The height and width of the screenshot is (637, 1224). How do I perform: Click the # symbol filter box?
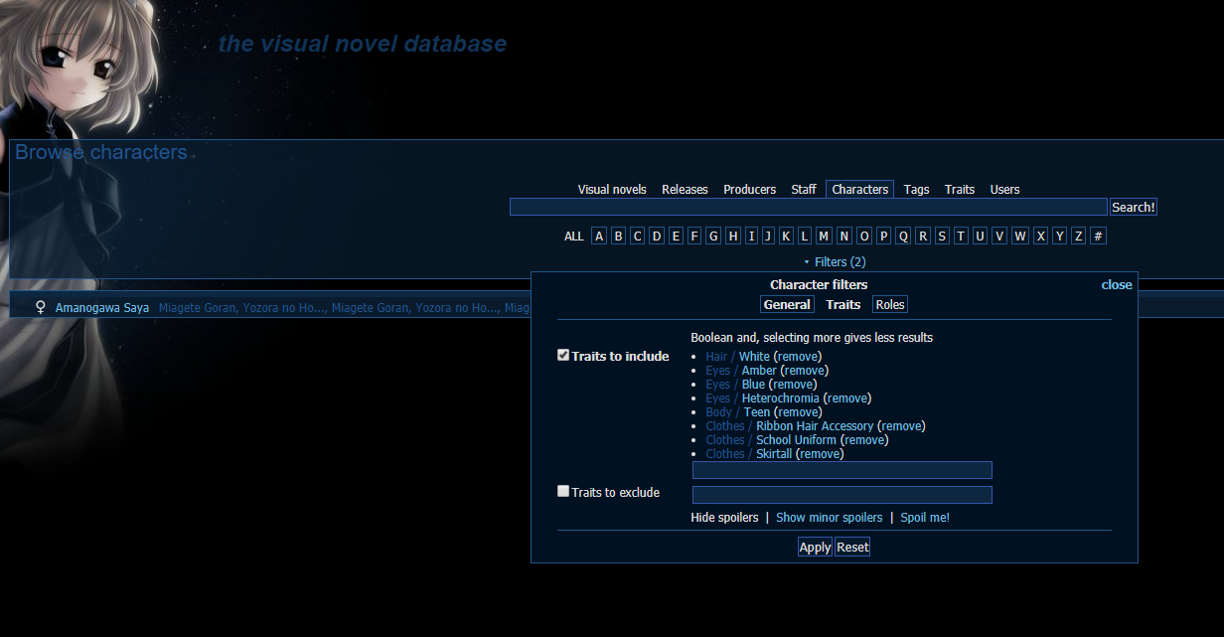1098,236
